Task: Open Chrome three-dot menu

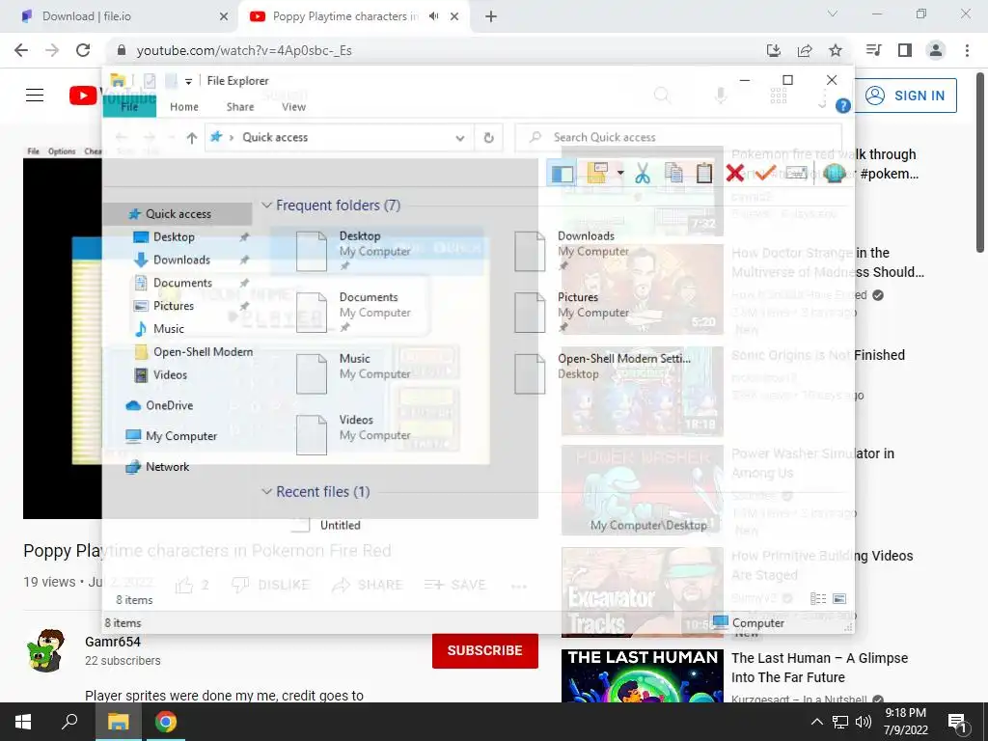Action: (x=967, y=50)
